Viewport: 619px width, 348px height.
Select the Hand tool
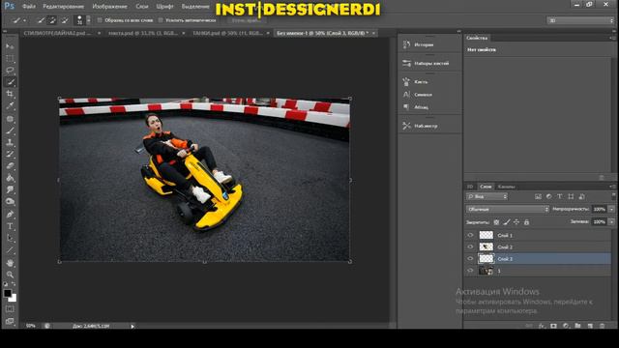[x=10, y=262]
